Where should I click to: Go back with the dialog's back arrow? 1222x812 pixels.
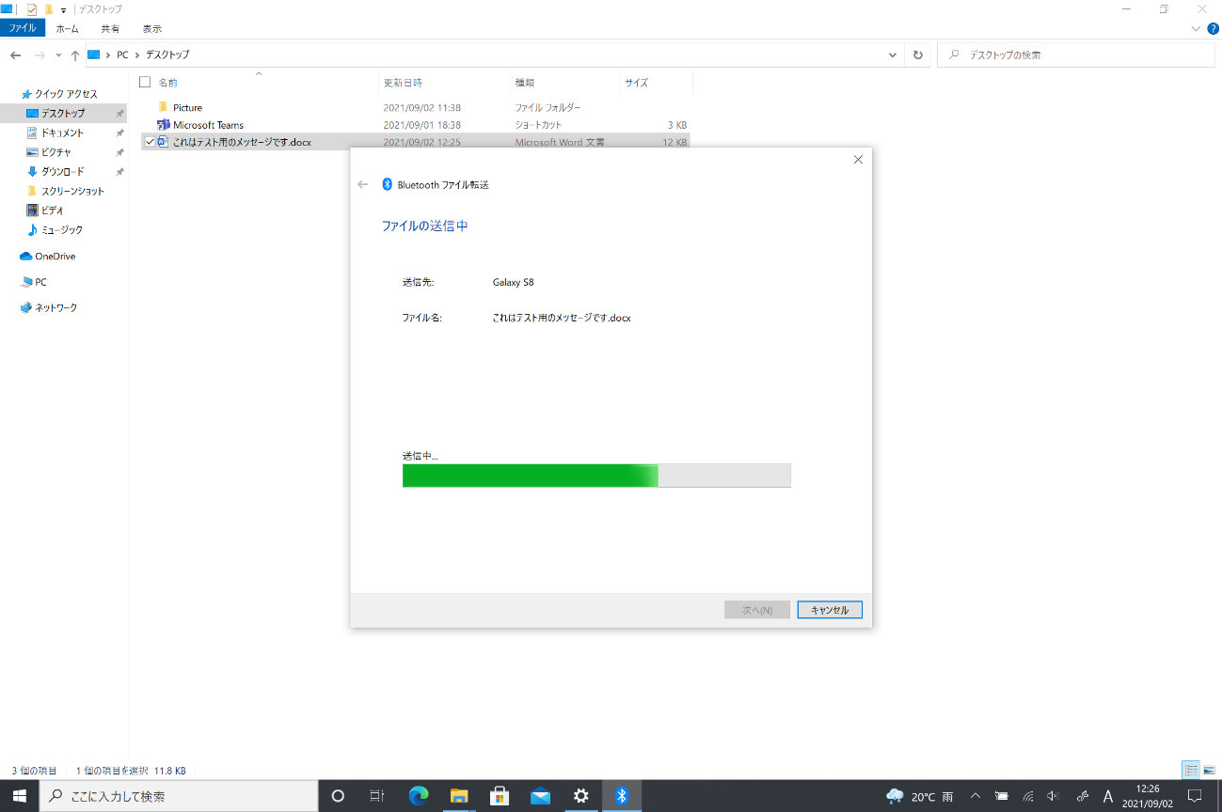(x=363, y=185)
